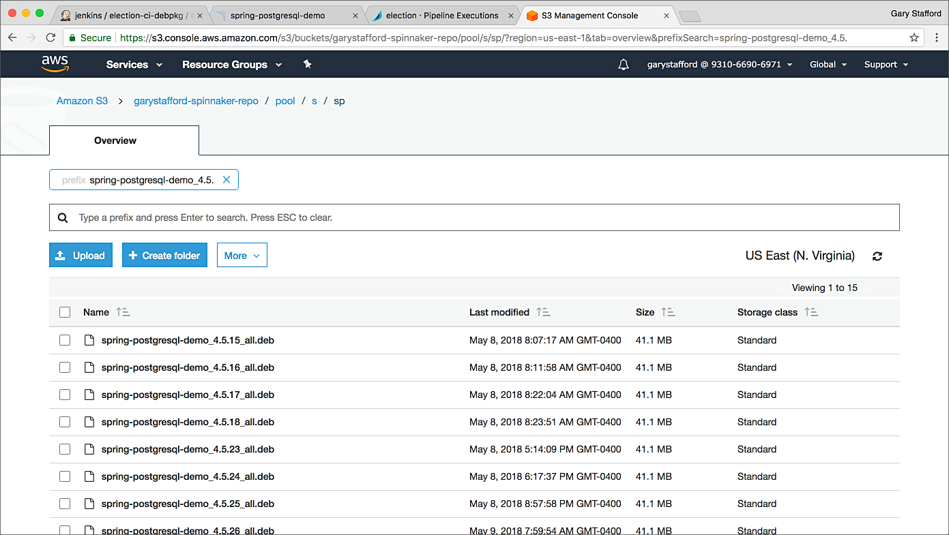The height and width of the screenshot is (535, 949).
Task: Check the box for spring-postgresql-demo_4.5.15_all.deb
Action: 65,340
